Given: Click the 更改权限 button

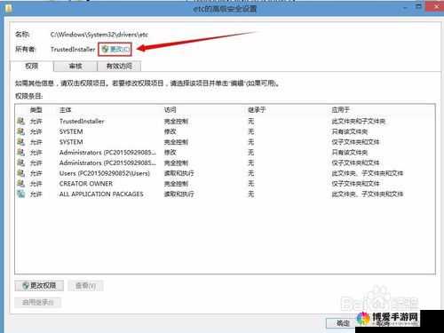Looking at the screenshot, I should click(39, 285).
